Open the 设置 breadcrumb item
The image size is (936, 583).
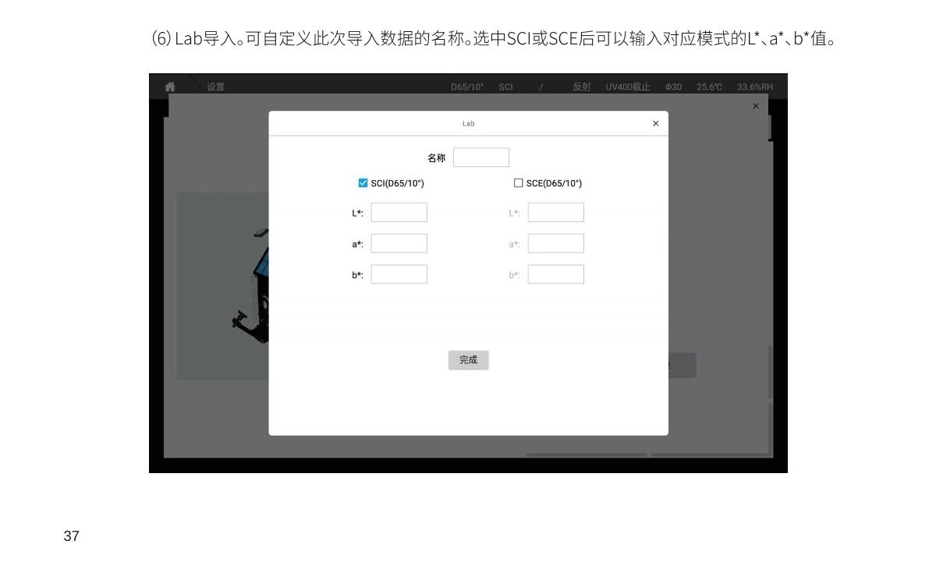pos(215,87)
